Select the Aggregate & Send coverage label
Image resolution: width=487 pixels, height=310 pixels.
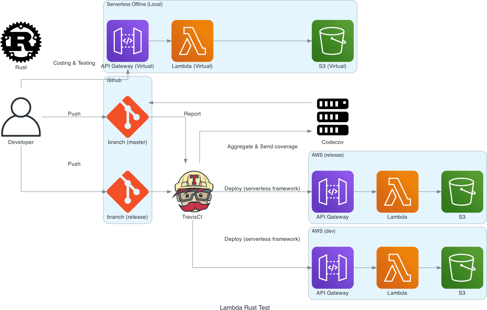point(262,146)
